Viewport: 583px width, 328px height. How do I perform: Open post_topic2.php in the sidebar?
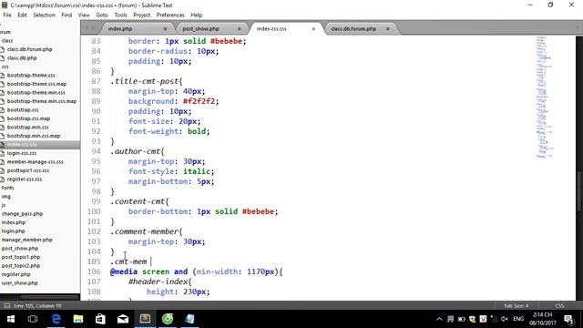[20, 265]
